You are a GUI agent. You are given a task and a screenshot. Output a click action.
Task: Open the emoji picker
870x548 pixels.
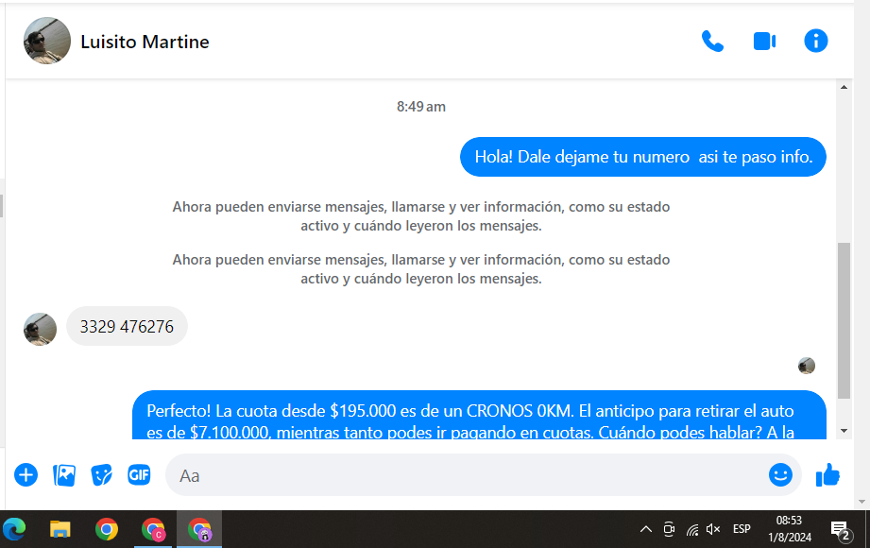point(780,474)
